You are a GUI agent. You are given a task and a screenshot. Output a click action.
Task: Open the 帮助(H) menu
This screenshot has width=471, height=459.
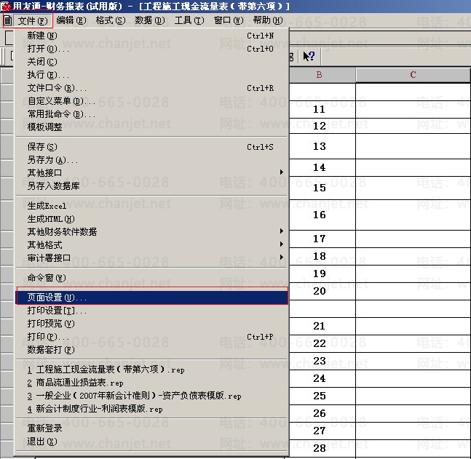tap(268, 20)
